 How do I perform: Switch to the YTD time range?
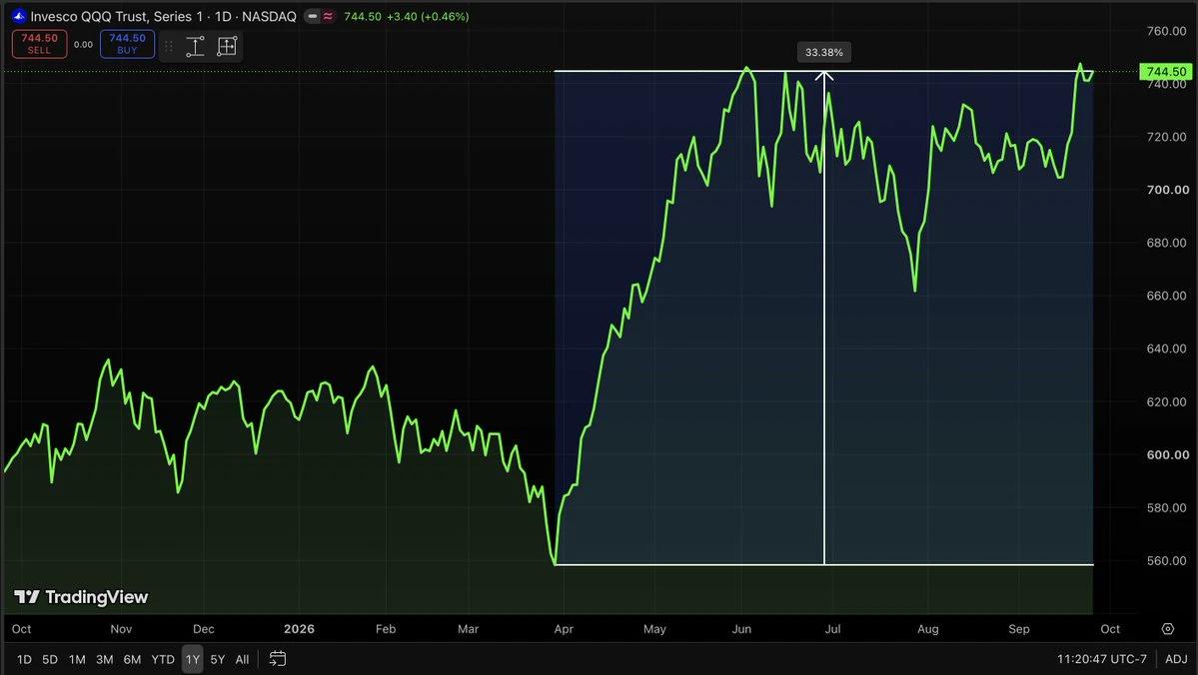tap(163, 659)
